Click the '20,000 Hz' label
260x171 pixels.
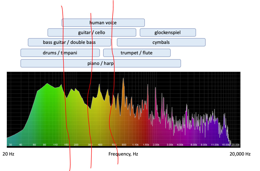click(x=240, y=154)
